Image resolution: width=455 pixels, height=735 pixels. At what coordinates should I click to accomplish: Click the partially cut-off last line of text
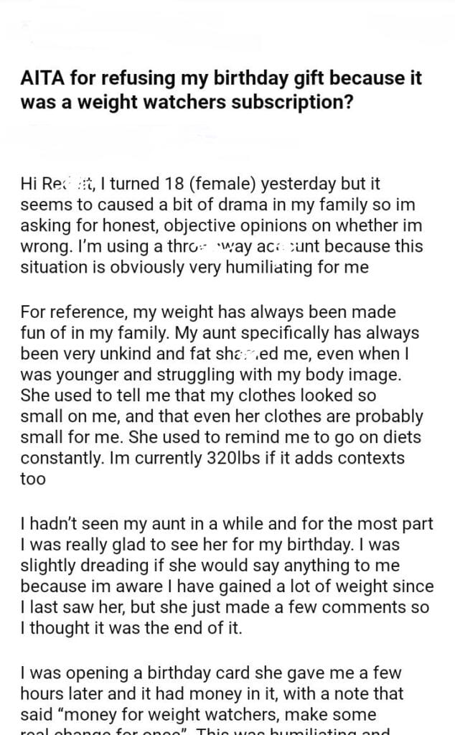(x=215, y=730)
